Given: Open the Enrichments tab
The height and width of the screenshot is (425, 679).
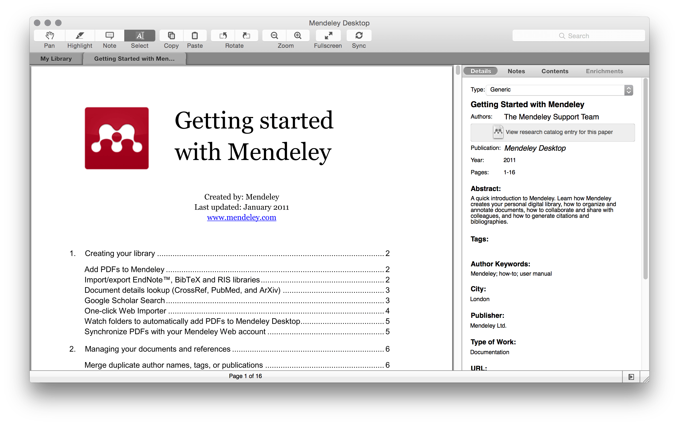Looking at the screenshot, I should [x=604, y=71].
